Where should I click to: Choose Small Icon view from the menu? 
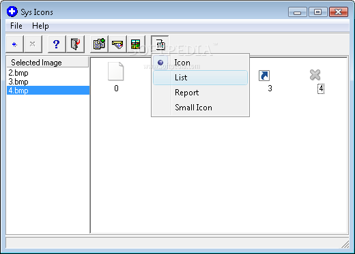[200, 108]
